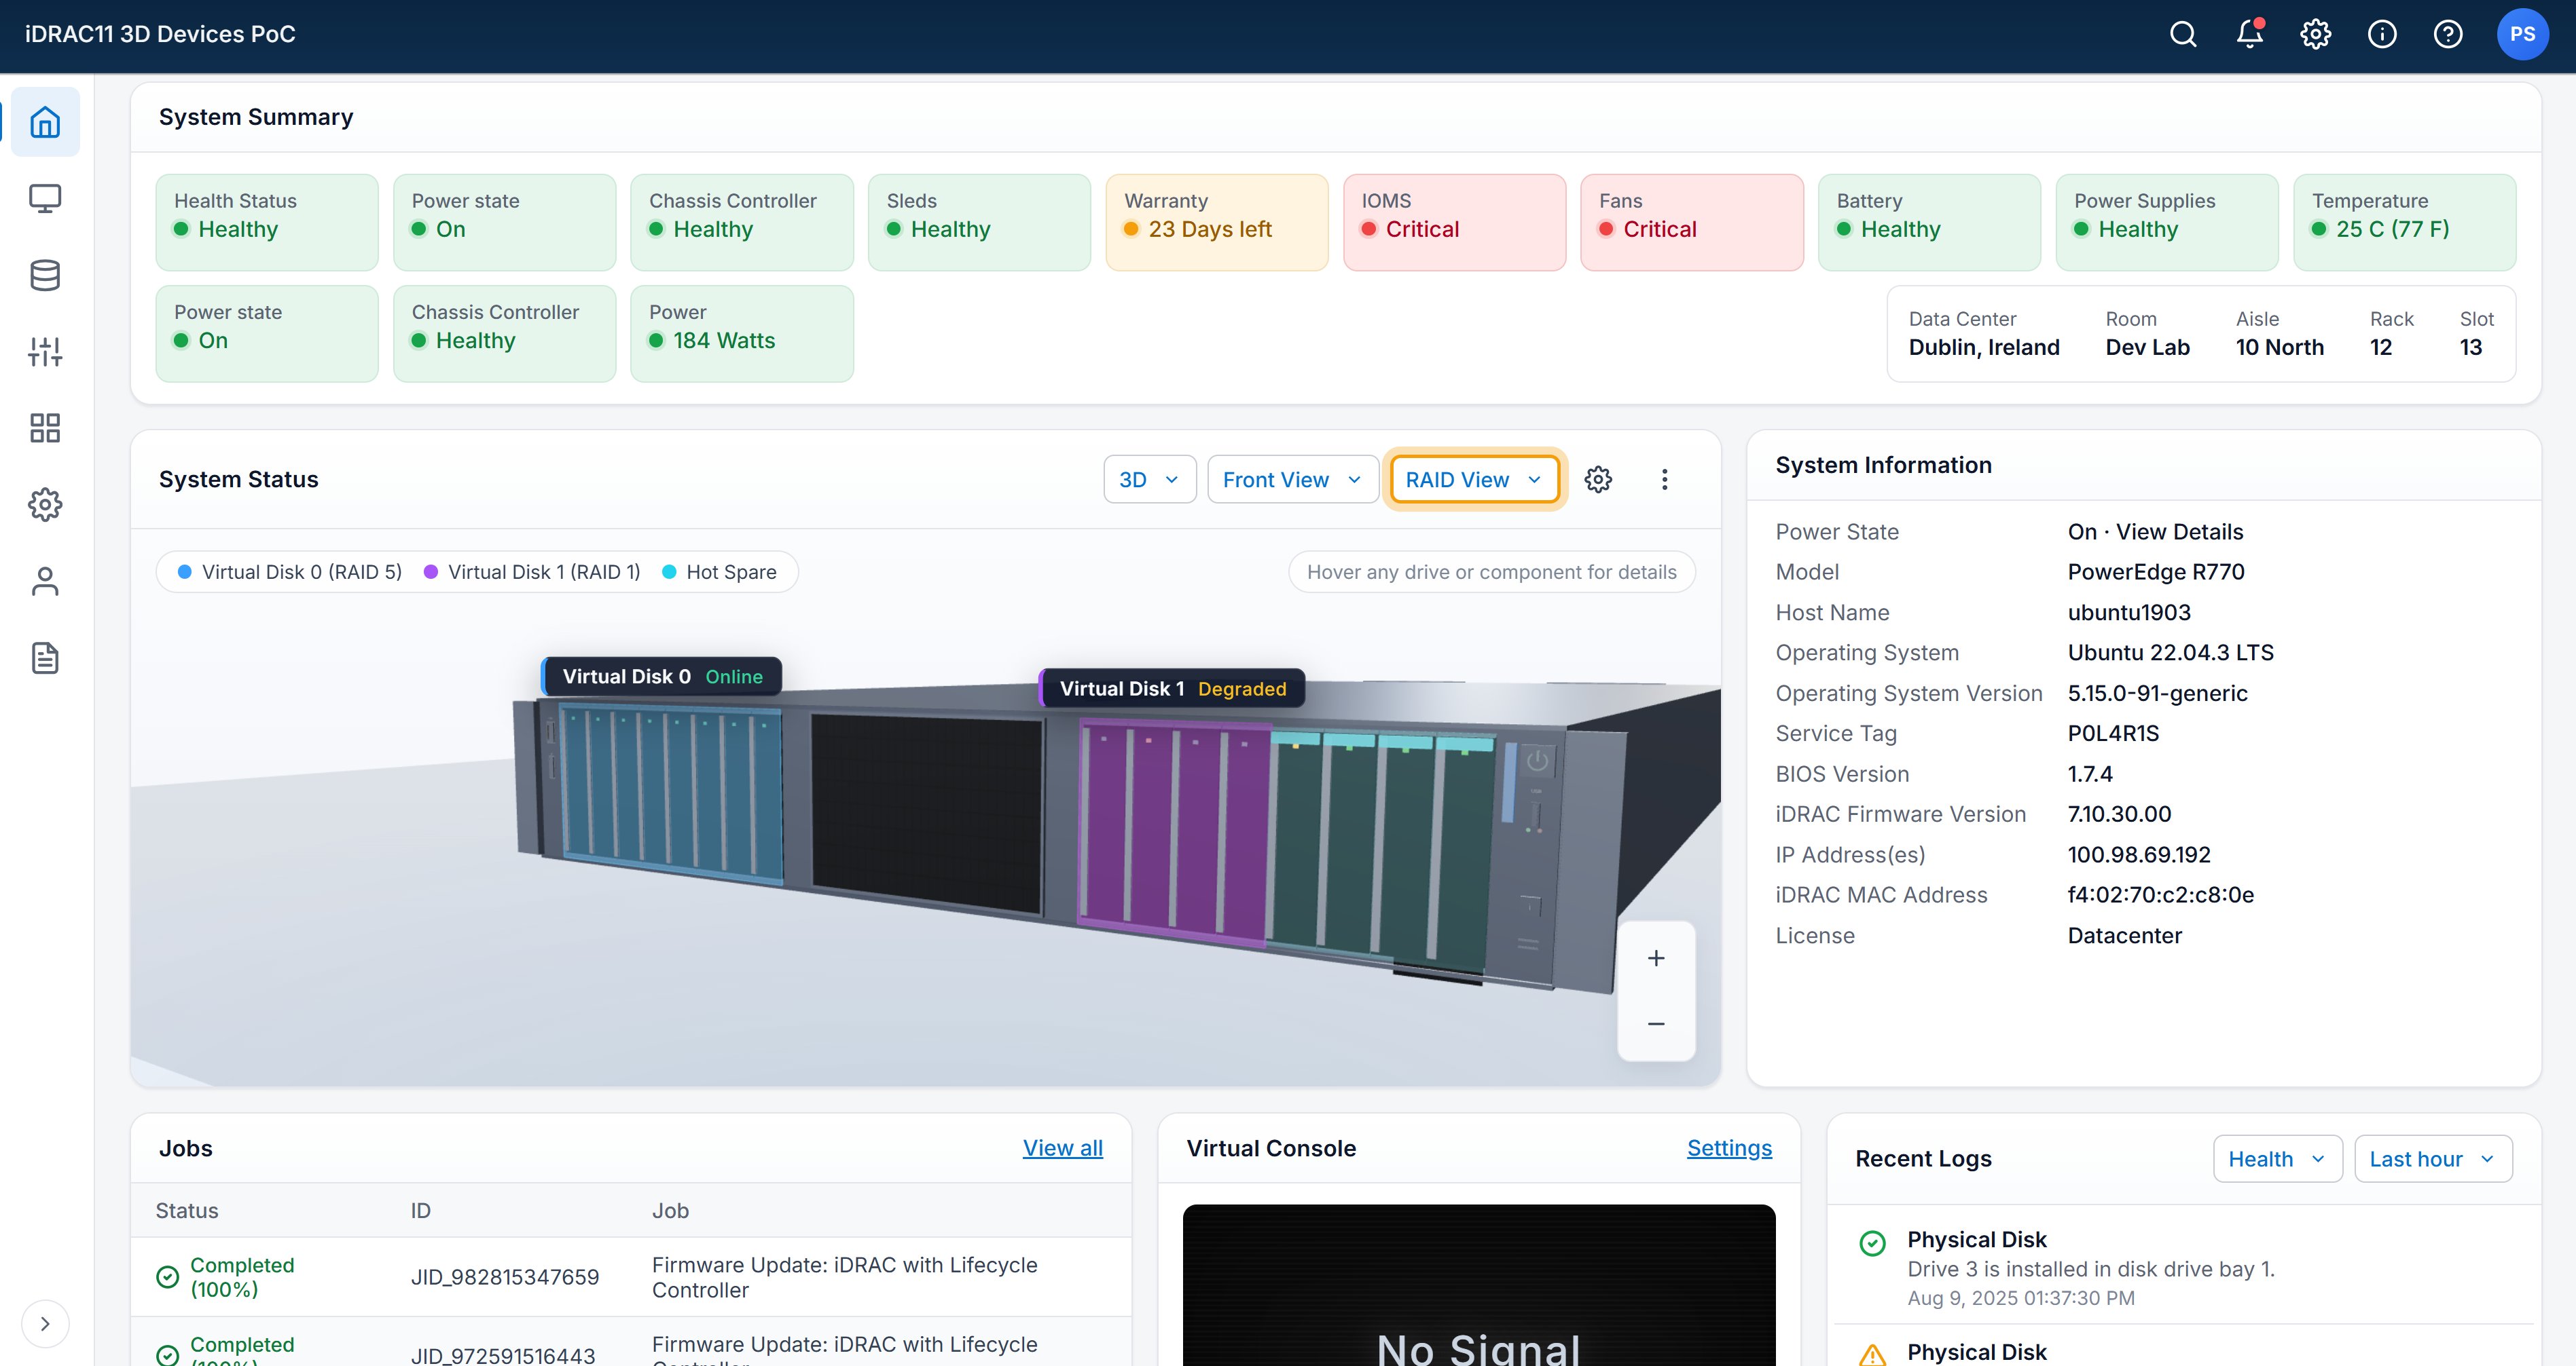Select the Virtual Disk 0 Online label
Viewport: 2576px width, 1366px height.
(x=662, y=677)
